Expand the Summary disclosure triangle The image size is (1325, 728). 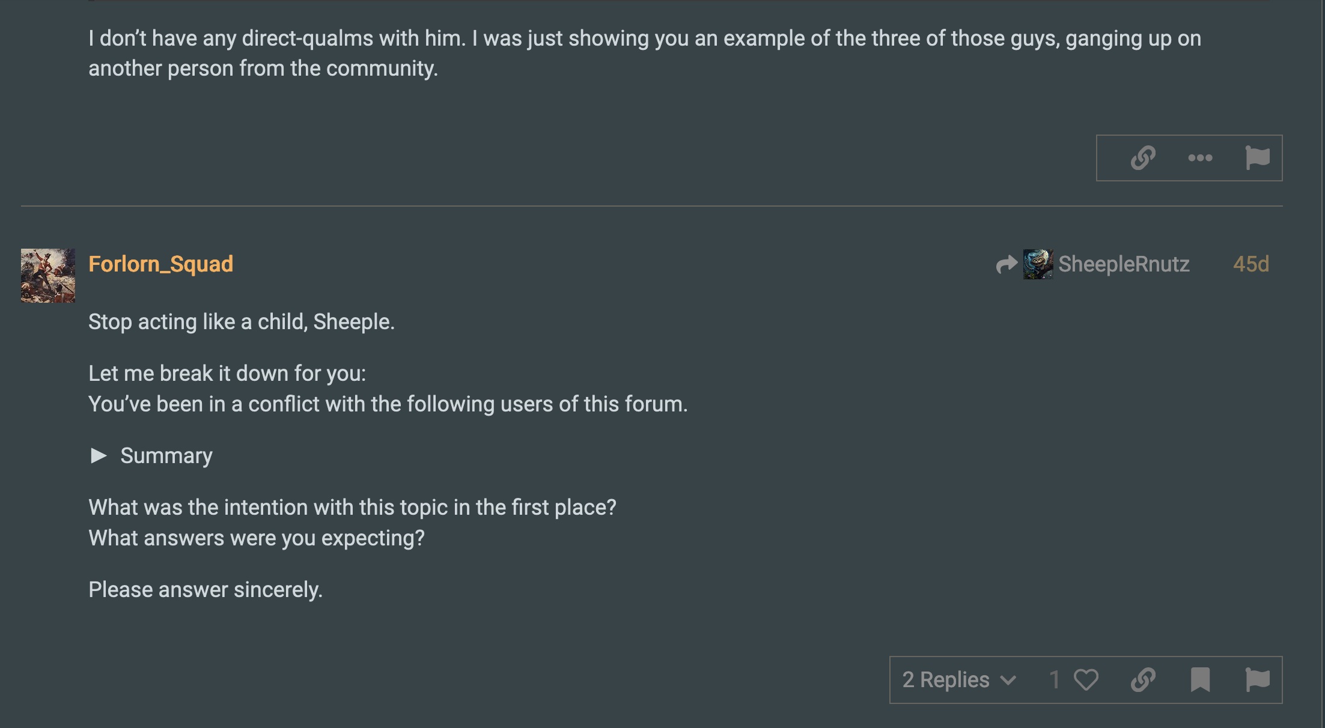(99, 456)
